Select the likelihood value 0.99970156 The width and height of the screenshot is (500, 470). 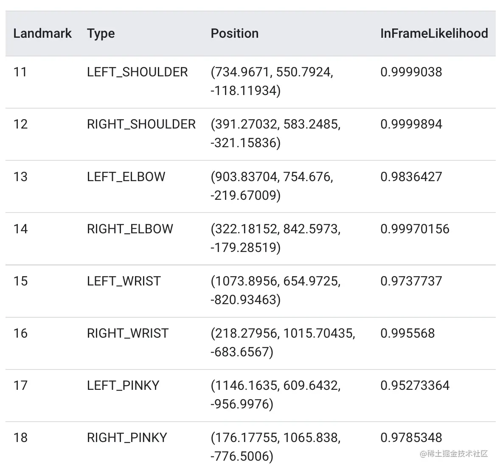(x=415, y=229)
